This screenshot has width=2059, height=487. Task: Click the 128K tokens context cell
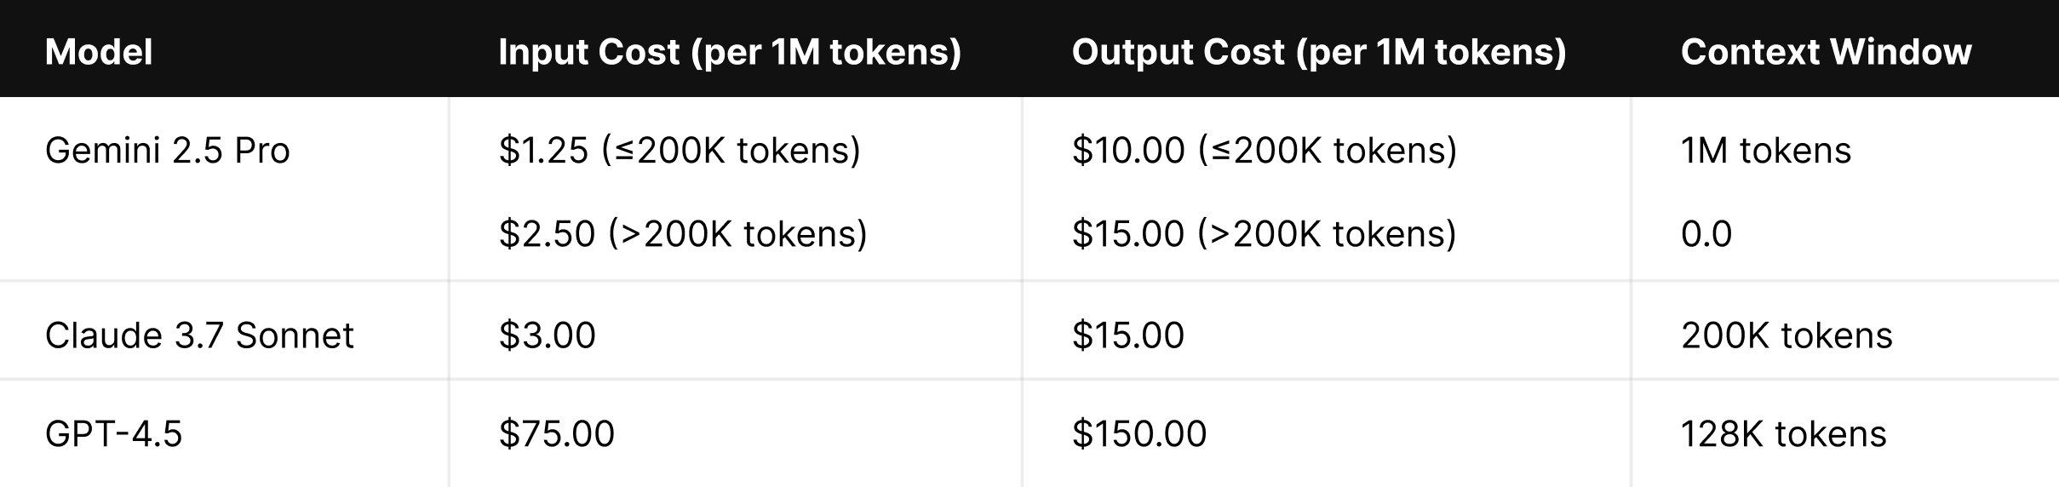tap(1784, 434)
